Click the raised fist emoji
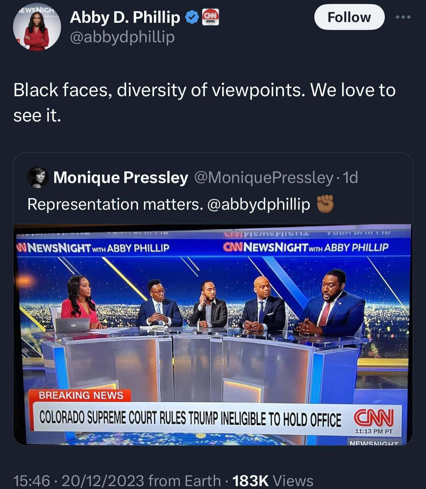This screenshot has height=489, width=426. pyautogui.click(x=325, y=204)
